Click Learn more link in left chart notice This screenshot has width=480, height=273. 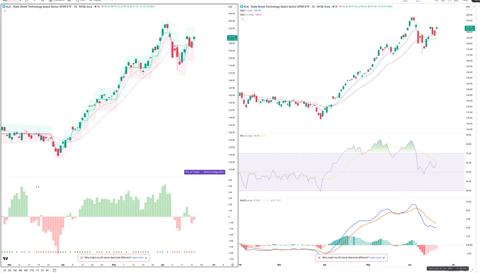(x=137, y=258)
